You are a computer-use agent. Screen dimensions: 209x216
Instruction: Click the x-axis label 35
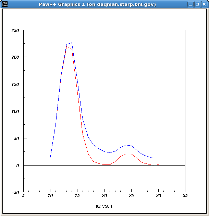[185, 196]
